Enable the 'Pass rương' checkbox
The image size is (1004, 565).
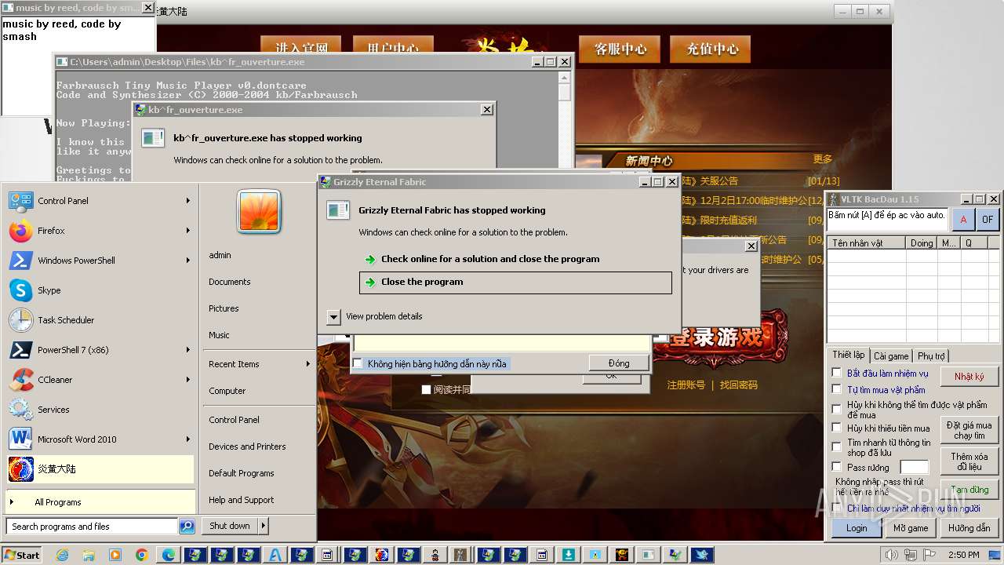point(837,467)
